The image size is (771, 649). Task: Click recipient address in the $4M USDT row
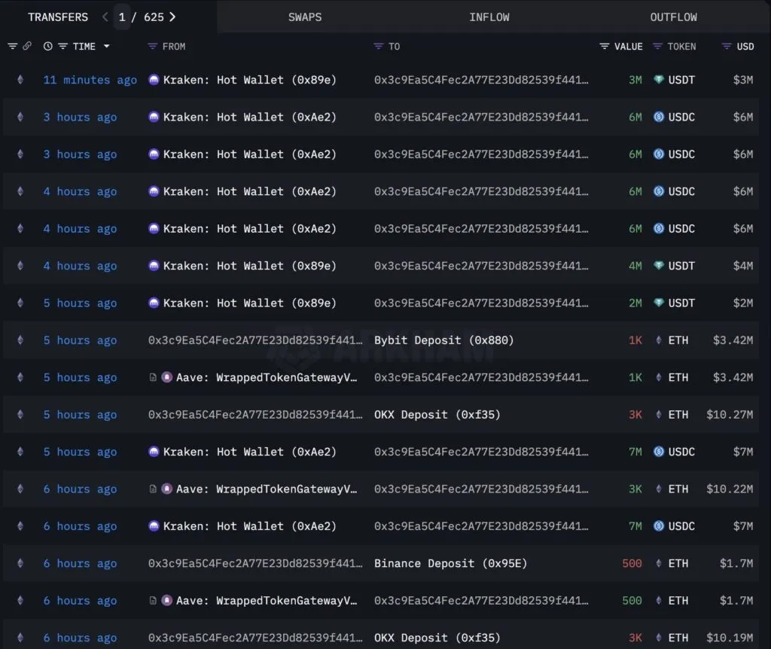coord(481,266)
